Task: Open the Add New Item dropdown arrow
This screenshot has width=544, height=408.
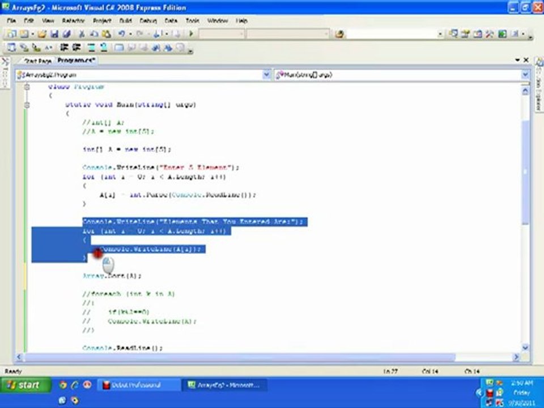Action: (x=32, y=34)
